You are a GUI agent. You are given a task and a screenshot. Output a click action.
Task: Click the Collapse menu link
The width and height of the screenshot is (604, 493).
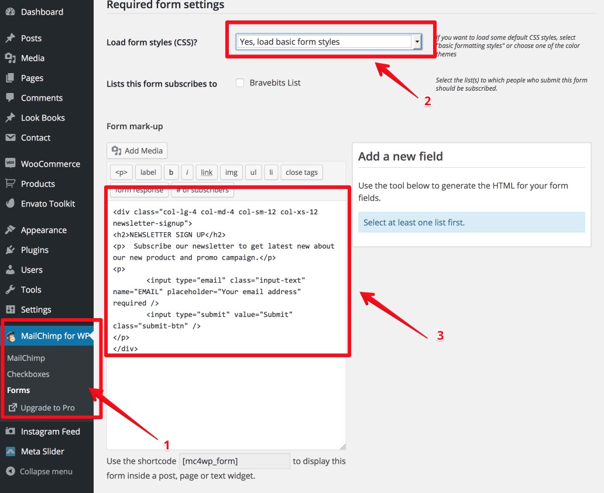pos(46,471)
